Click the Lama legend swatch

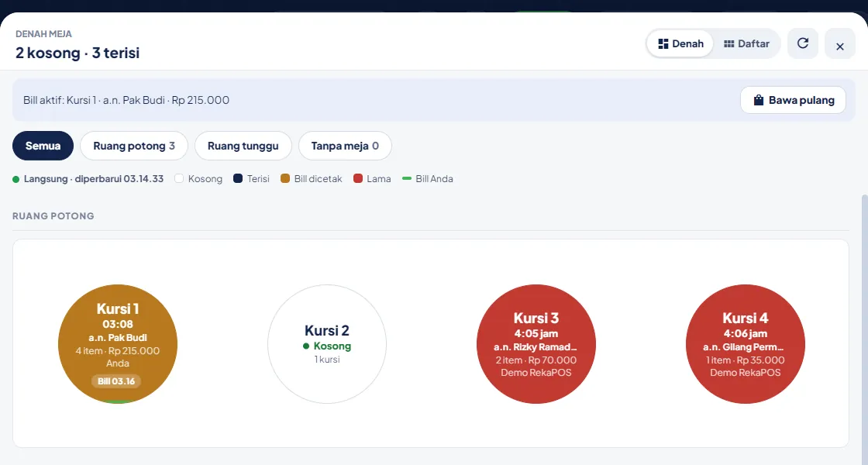pyautogui.click(x=357, y=178)
